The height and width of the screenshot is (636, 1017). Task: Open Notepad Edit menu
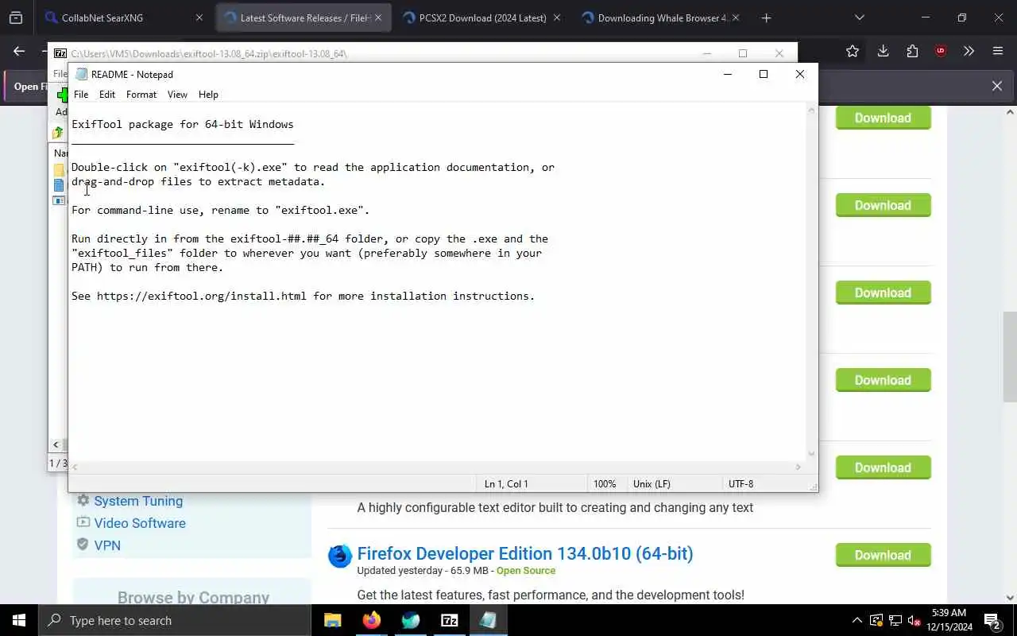107,94
